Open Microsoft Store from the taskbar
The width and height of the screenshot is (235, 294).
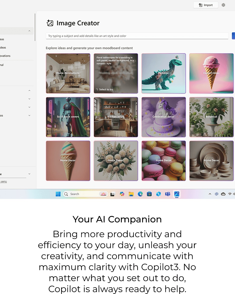[x=149, y=194]
